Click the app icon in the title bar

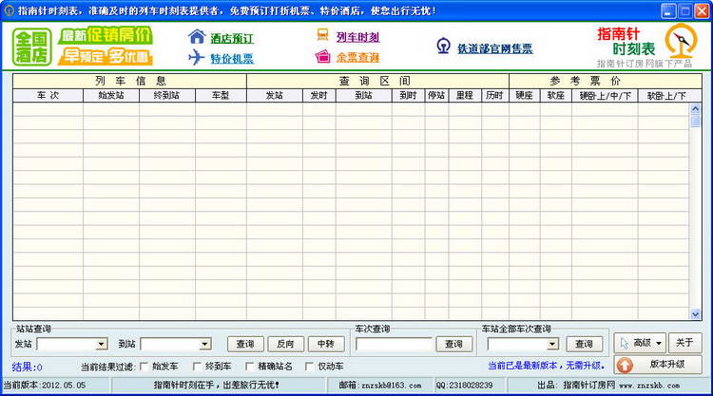point(10,10)
